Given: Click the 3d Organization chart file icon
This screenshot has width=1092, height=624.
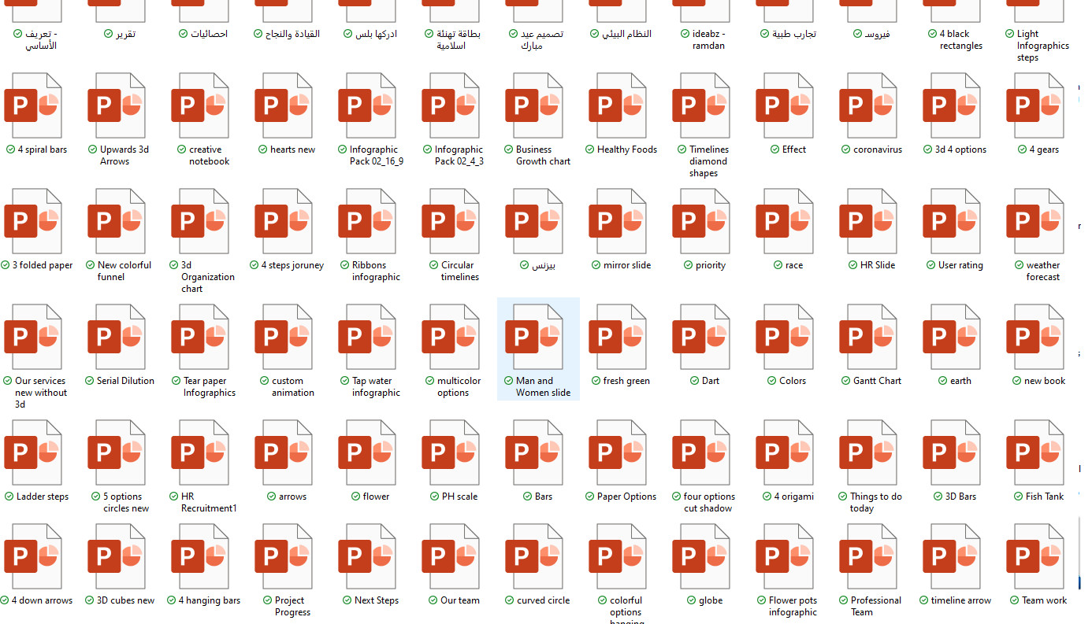Looking at the screenshot, I should (x=200, y=221).
